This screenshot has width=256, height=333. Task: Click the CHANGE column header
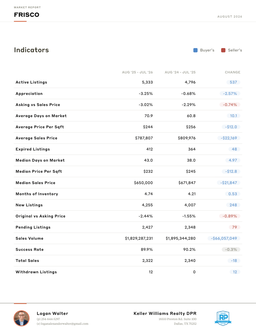coord(232,72)
